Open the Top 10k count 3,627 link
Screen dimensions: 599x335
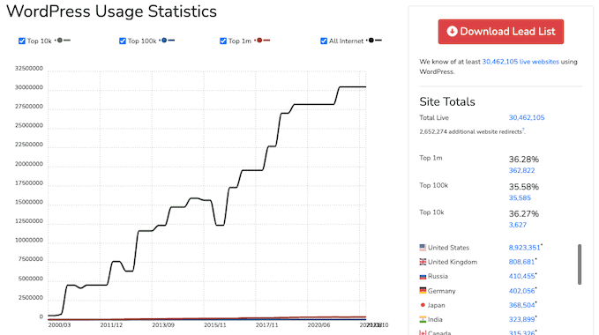[517, 225]
